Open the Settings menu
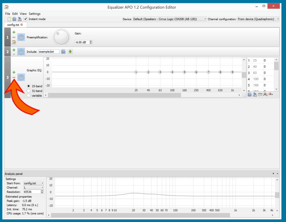 coord(34,14)
